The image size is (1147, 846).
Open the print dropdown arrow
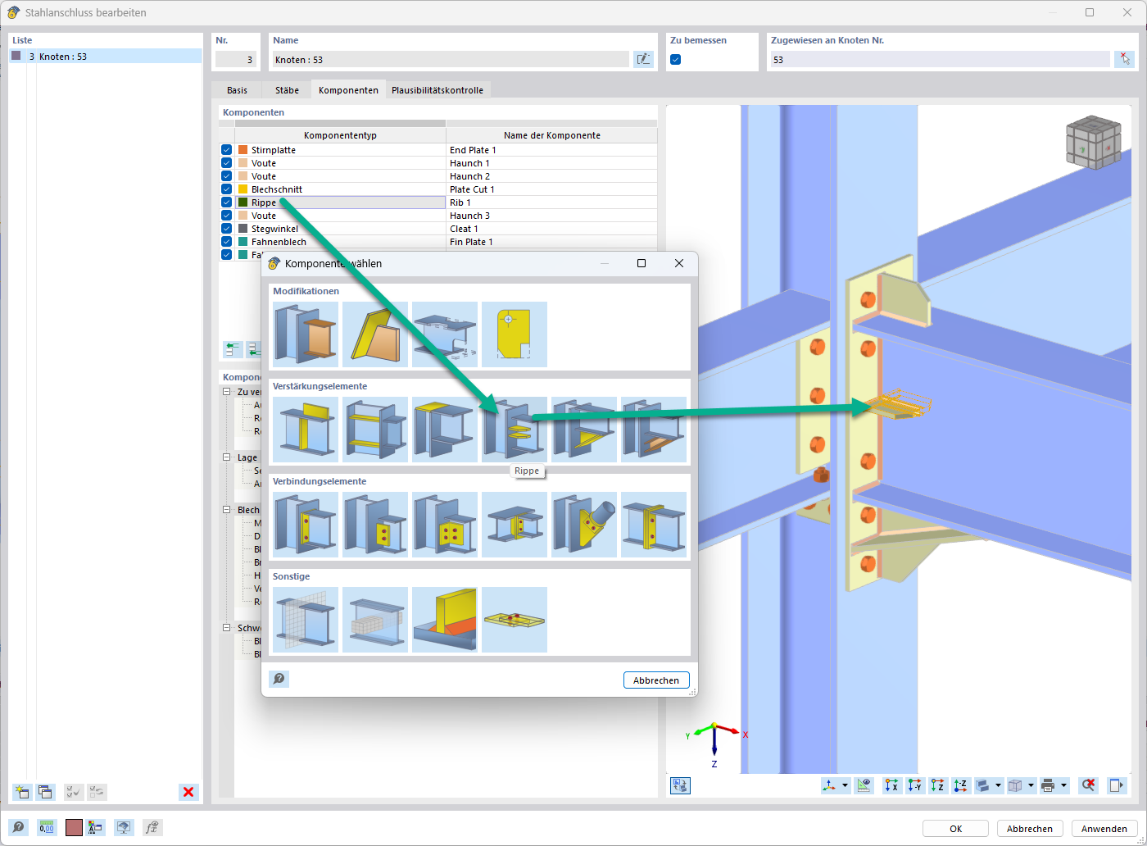pos(1063,785)
